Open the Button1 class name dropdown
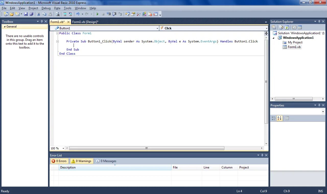Image resolution: width=327 pixels, height=194 pixels. click(157, 28)
